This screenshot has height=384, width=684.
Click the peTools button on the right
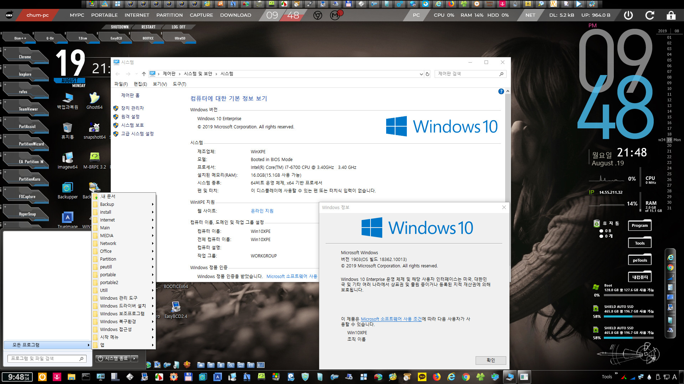(x=640, y=260)
